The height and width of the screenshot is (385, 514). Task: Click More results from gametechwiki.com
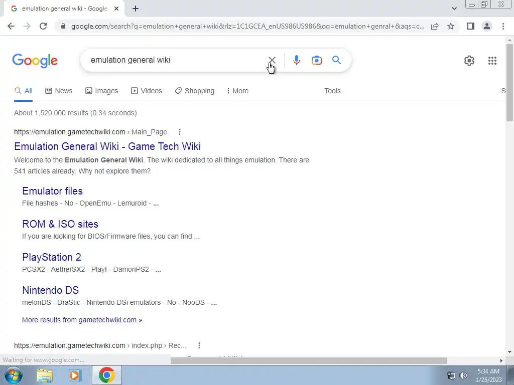82,320
